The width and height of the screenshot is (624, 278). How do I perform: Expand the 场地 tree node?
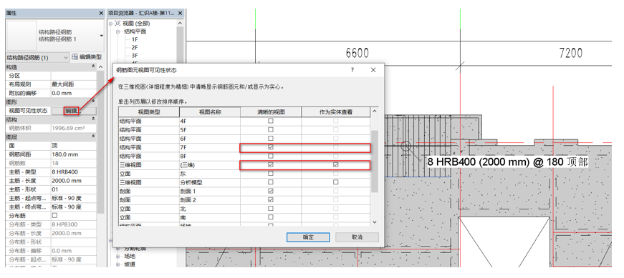[x=117, y=256]
